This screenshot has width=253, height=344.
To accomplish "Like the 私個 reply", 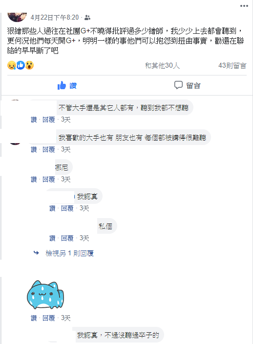I will click(x=52, y=238).
